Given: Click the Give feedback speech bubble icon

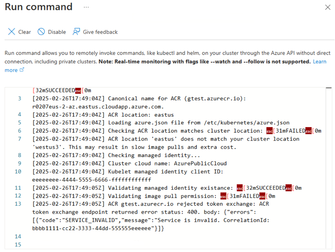Looking at the screenshot, I should pyautogui.click(x=76, y=32).
